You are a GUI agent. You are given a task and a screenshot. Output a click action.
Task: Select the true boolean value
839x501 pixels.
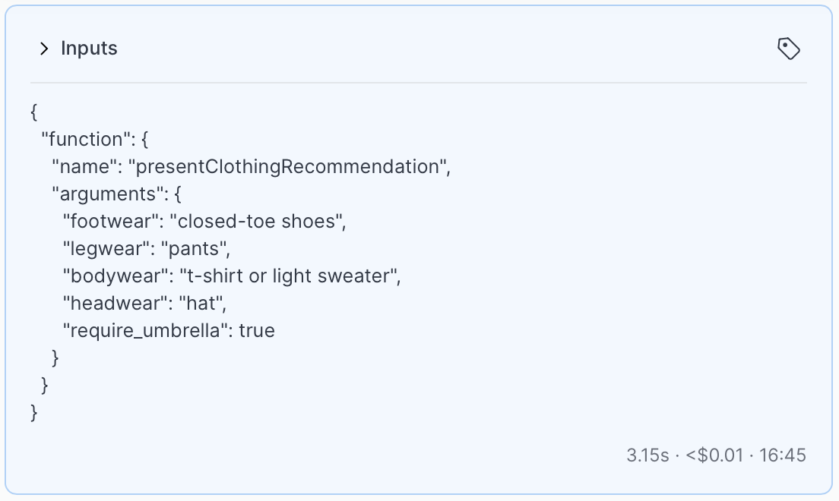(x=257, y=330)
